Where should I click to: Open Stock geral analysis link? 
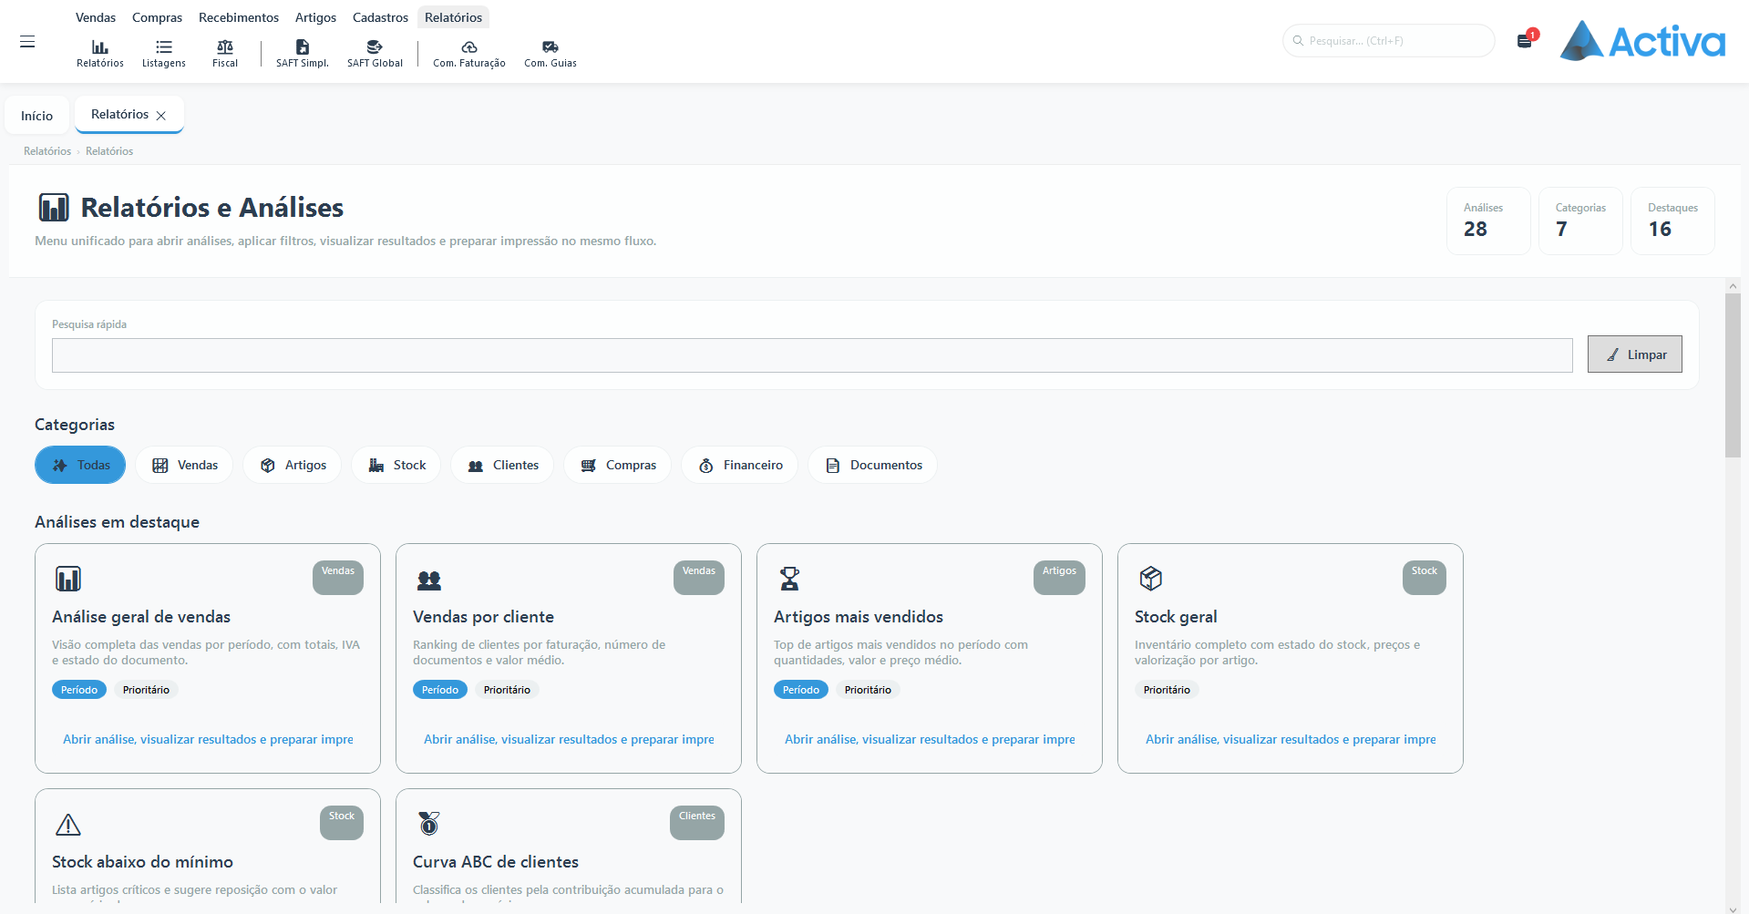pyautogui.click(x=1291, y=739)
